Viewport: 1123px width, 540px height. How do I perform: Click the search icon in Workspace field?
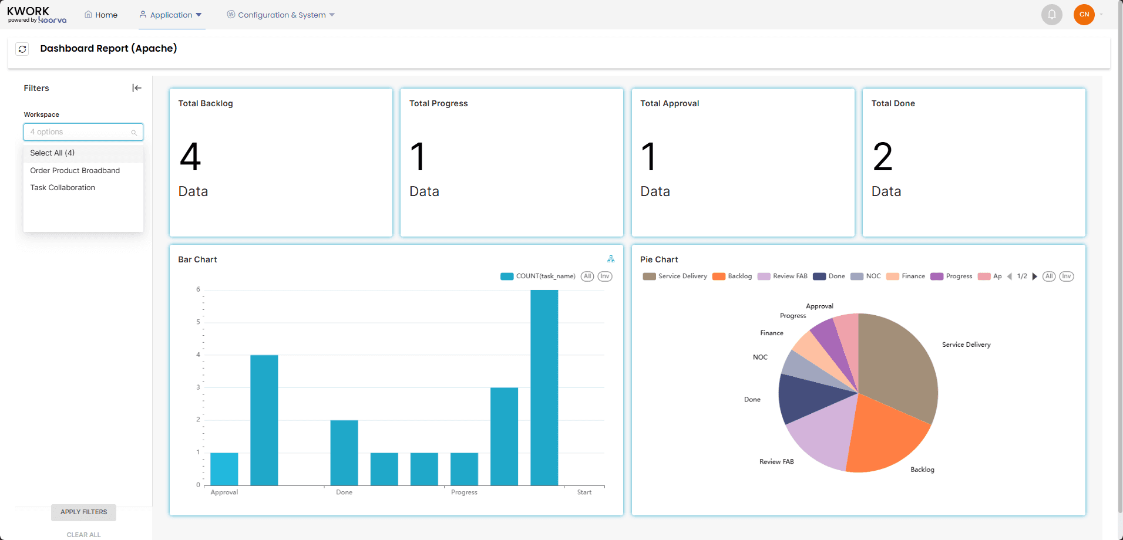134,133
